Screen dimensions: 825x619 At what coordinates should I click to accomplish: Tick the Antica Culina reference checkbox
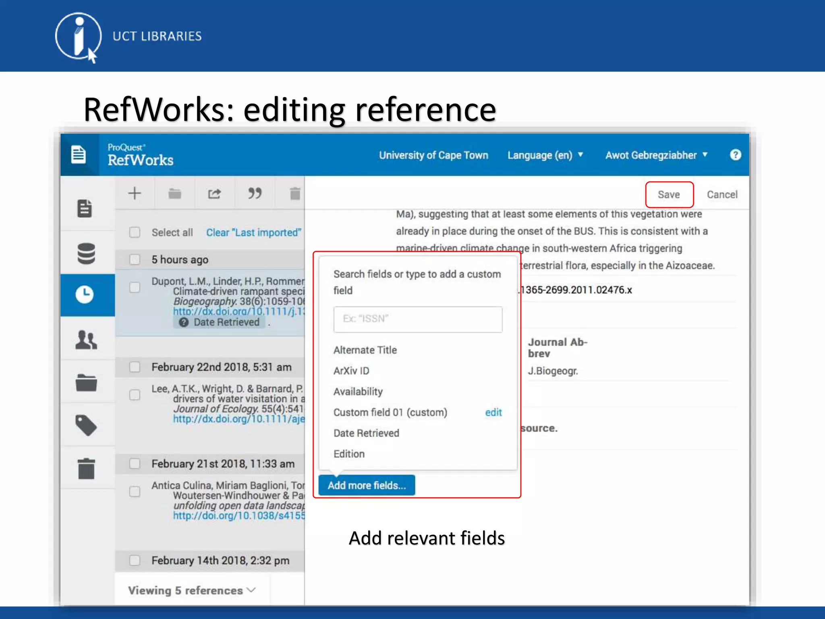[135, 491]
